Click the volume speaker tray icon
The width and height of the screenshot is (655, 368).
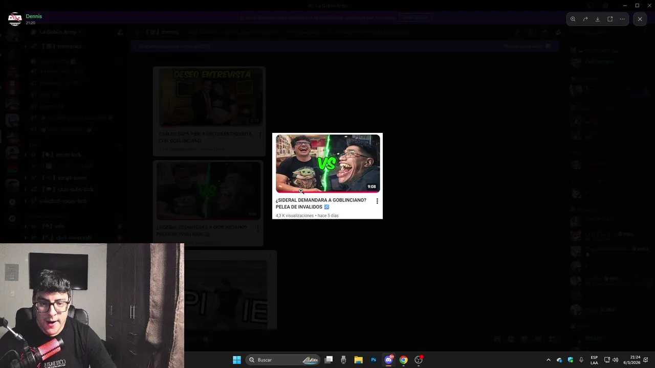(615, 360)
